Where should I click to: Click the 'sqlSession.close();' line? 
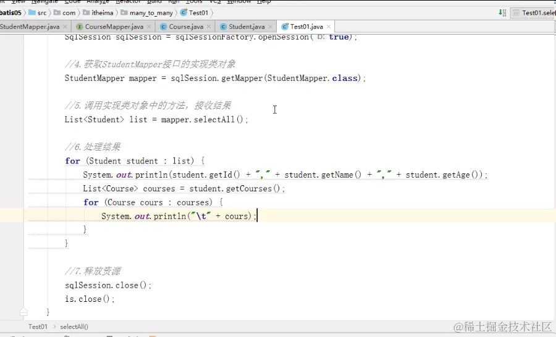pos(108,285)
